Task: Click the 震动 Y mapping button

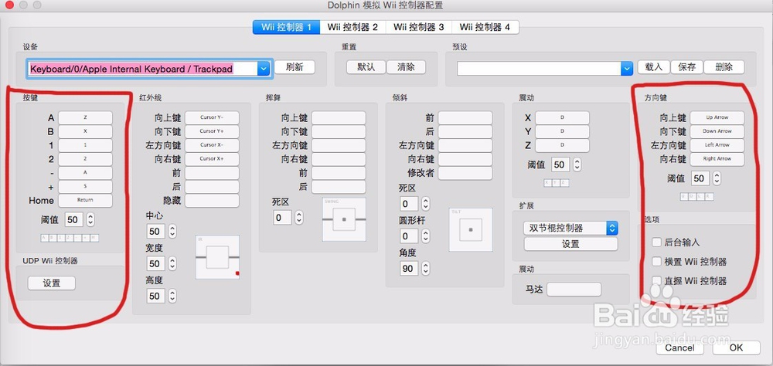Action: point(563,131)
